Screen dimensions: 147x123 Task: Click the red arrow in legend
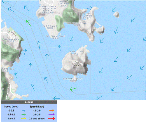coord(52,118)
